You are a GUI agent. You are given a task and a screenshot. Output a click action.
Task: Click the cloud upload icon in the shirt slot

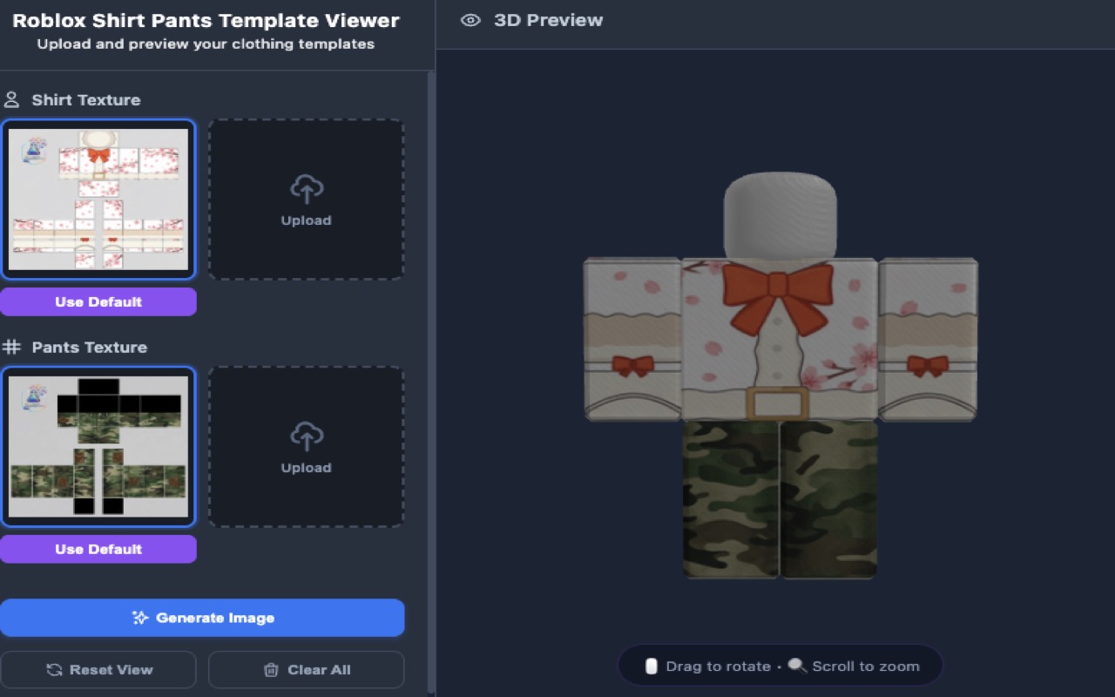click(306, 188)
